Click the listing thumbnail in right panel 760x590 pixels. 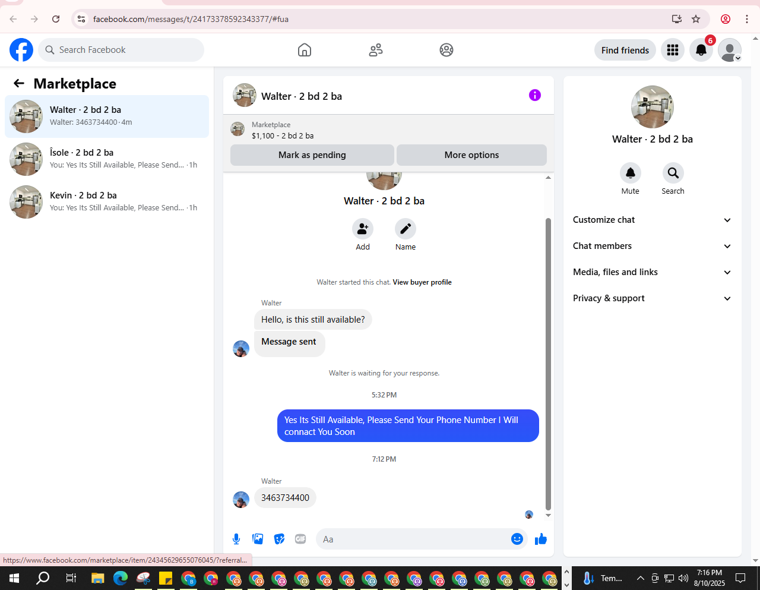[x=653, y=107]
